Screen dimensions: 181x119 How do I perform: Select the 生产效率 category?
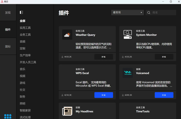tap(25, 55)
